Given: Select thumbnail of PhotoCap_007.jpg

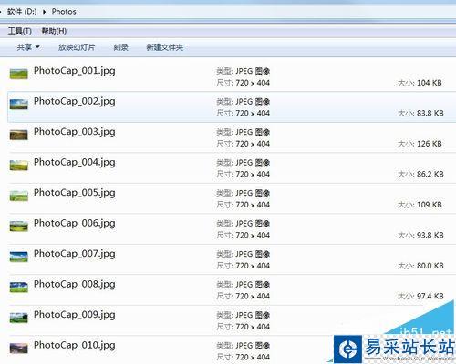Looking at the screenshot, I should click(x=18, y=257).
